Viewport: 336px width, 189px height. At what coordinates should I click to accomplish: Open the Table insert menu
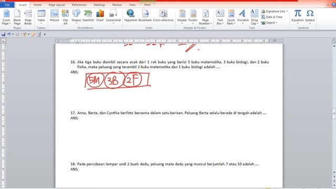(x=41, y=17)
